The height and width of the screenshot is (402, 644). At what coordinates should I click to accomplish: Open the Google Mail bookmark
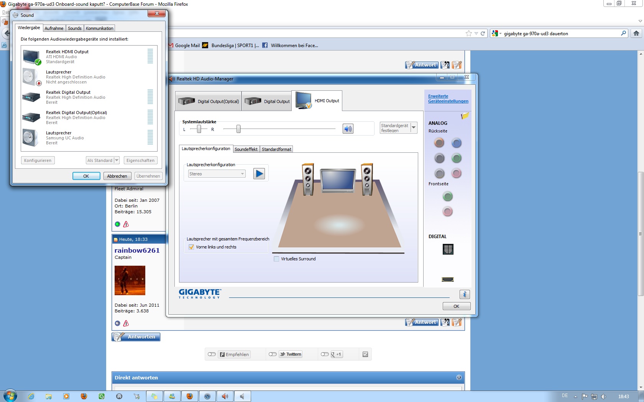tap(184, 45)
